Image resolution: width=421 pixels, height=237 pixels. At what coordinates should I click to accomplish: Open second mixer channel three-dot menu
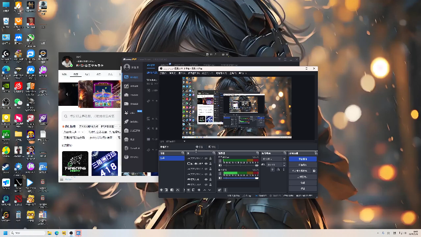(x=220, y=174)
